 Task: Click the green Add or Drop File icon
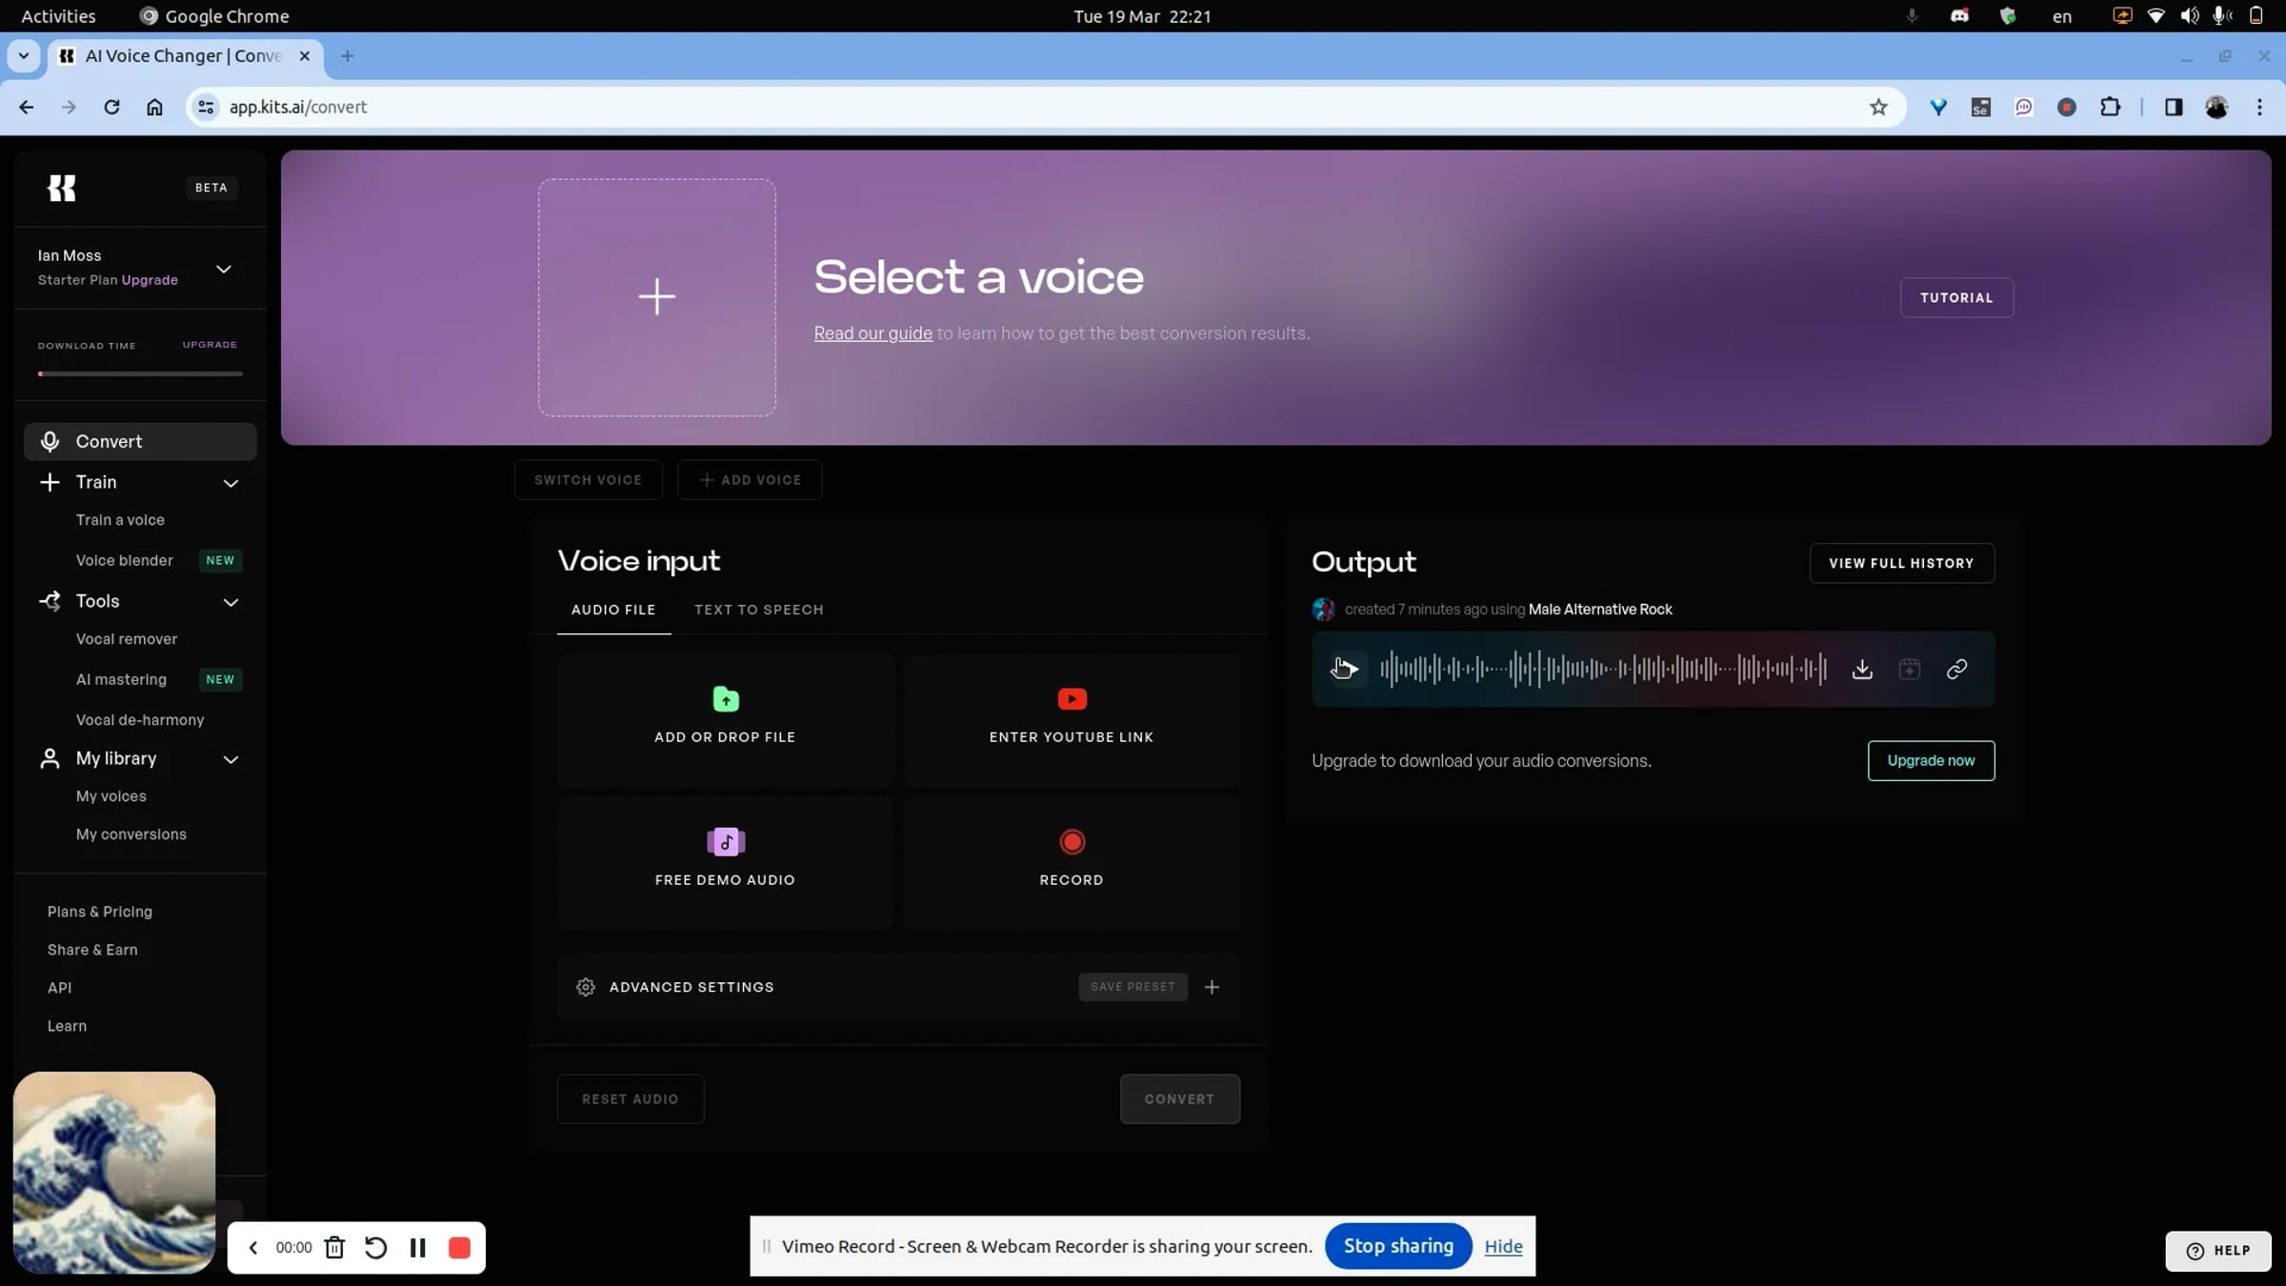(725, 699)
